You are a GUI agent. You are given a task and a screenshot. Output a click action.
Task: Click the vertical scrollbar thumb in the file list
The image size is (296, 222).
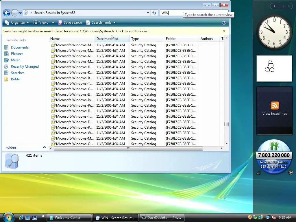[x=227, y=124]
